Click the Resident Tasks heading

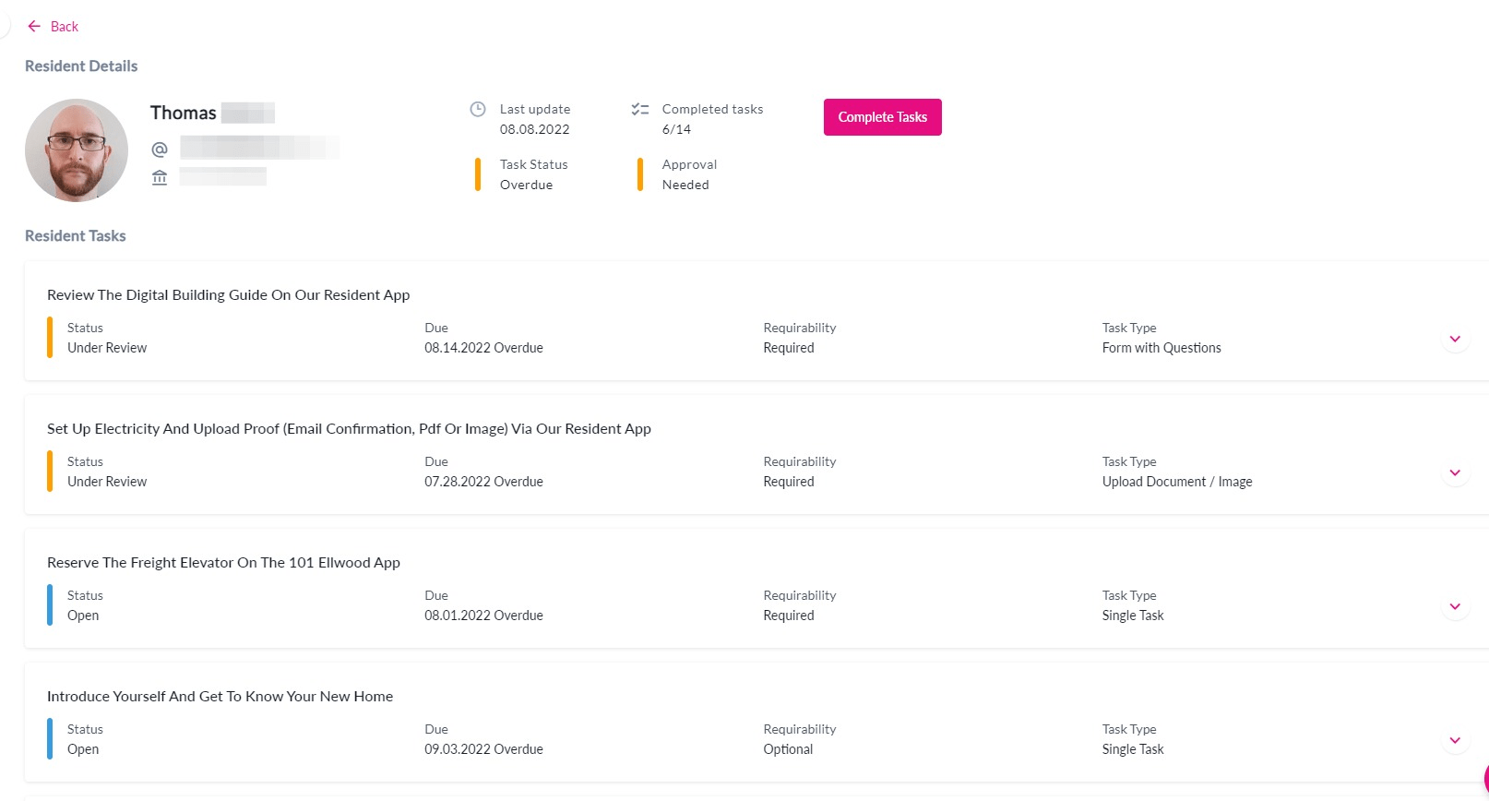(x=76, y=235)
